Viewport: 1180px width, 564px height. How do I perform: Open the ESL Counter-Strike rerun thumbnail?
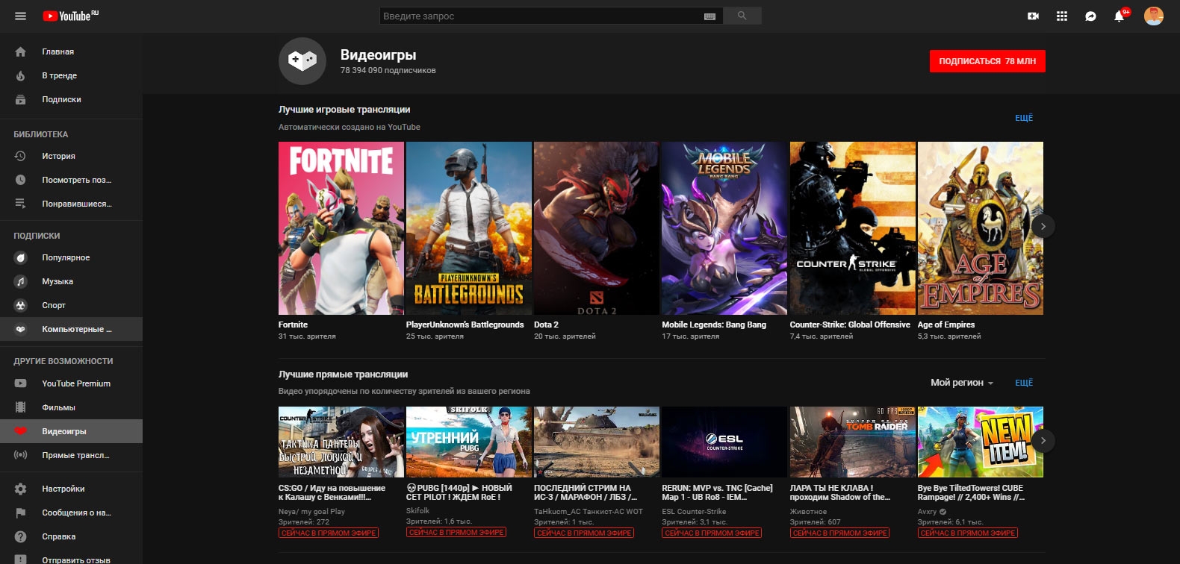click(724, 442)
